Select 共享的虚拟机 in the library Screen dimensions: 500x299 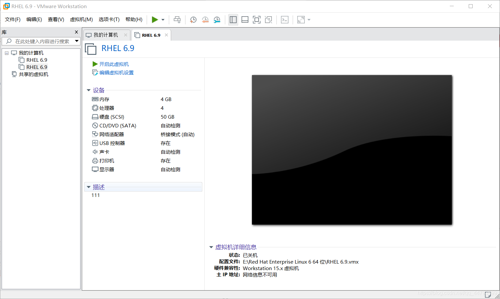(34, 74)
